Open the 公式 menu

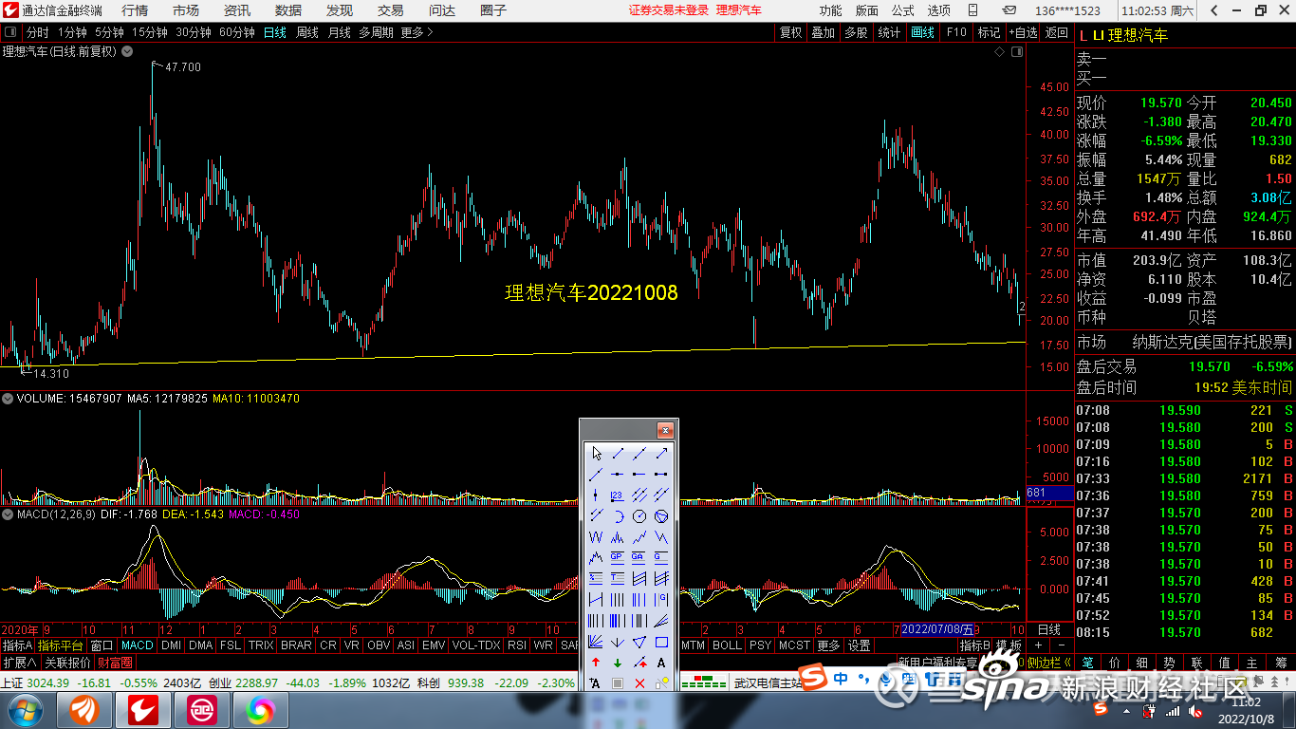(x=902, y=10)
